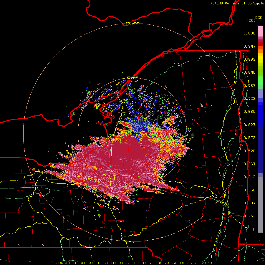The image size is (265, 265).
Task: Click the black radar site dot at map center
Action: 132,132
